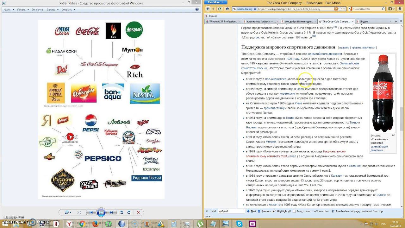Enable the Match case checkbox

295,211
